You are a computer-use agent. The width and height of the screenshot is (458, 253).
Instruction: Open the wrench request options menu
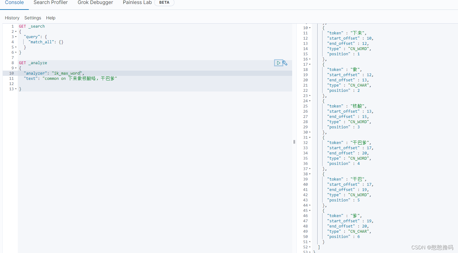(x=285, y=63)
